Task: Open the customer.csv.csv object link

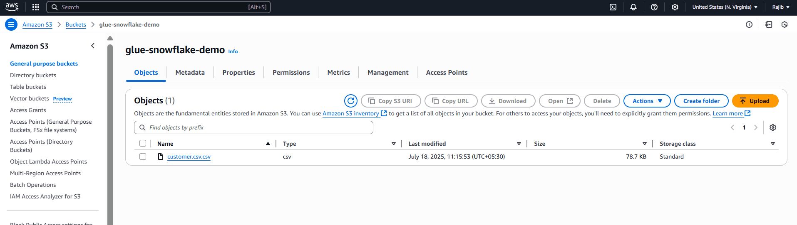Action: [x=189, y=157]
